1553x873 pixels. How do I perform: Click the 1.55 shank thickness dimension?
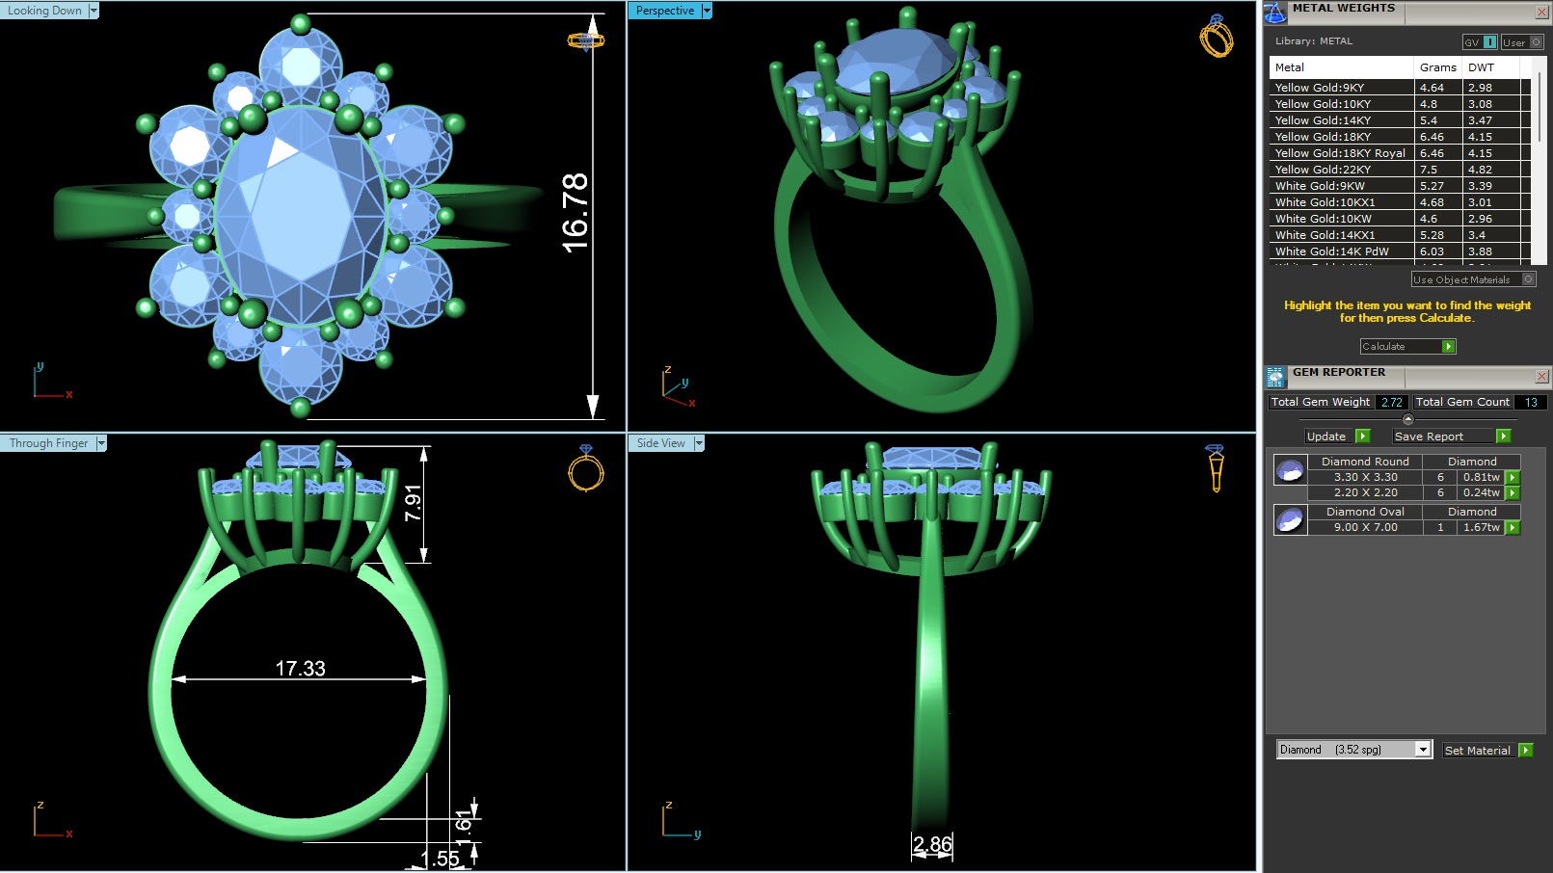click(440, 859)
